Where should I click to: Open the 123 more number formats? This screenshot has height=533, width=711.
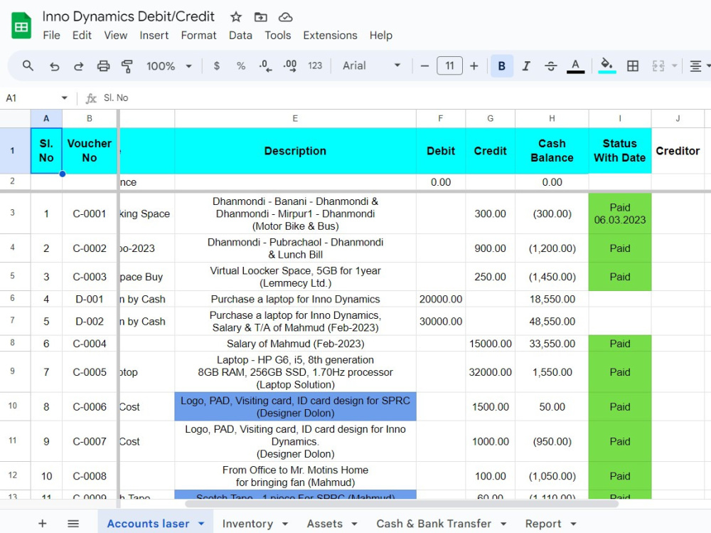pos(315,66)
